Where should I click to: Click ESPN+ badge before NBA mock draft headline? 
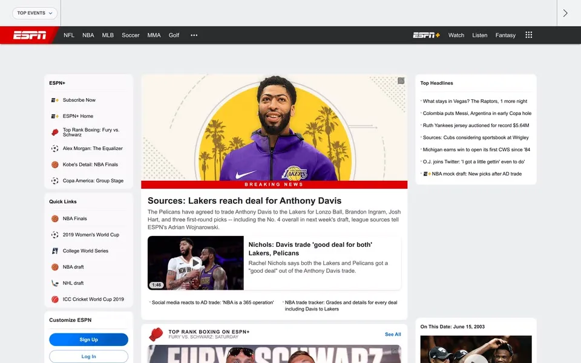click(427, 174)
